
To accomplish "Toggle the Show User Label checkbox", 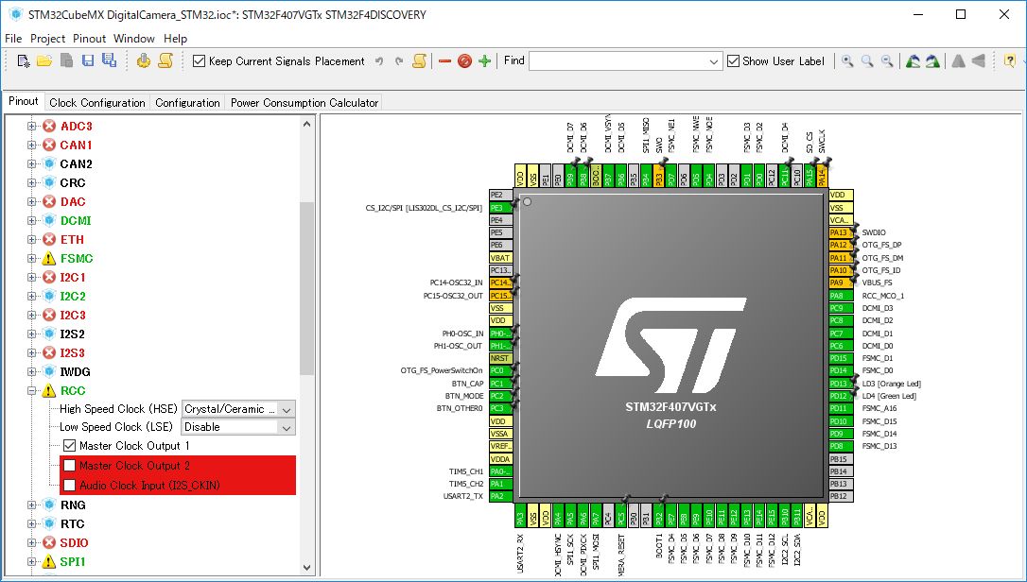I will click(x=733, y=60).
